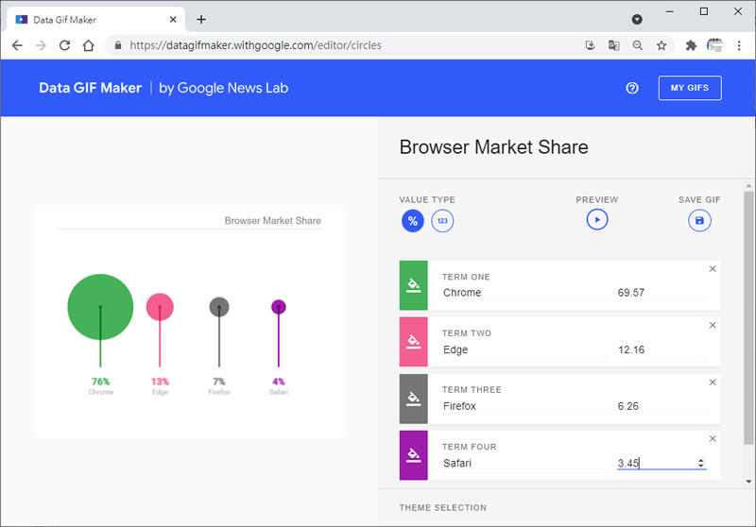Click the Safari value stepper arrows

click(700, 463)
